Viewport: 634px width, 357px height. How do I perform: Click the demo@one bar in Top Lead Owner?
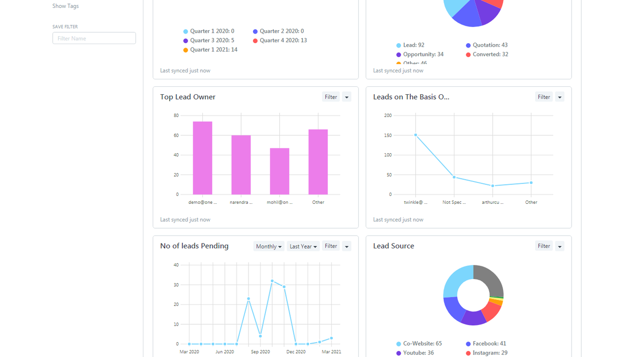pyautogui.click(x=202, y=159)
